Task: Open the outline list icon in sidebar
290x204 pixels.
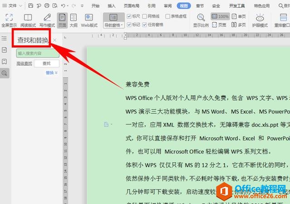Action: (x=4, y=39)
